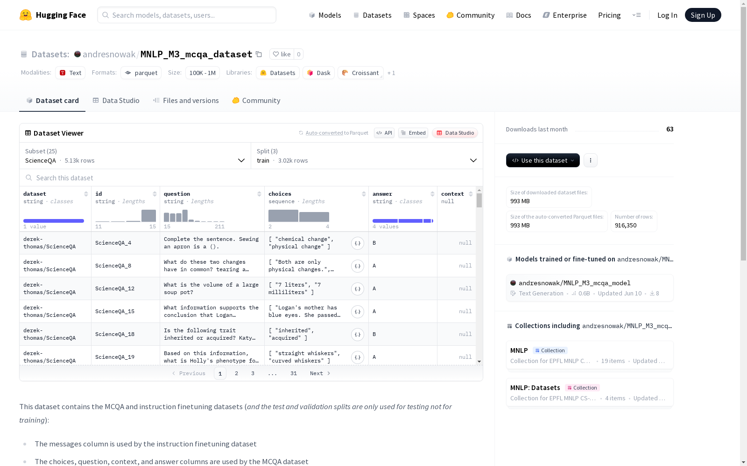The height and width of the screenshot is (466, 747).
Task: Click the like count showing 0
Action: click(x=299, y=54)
